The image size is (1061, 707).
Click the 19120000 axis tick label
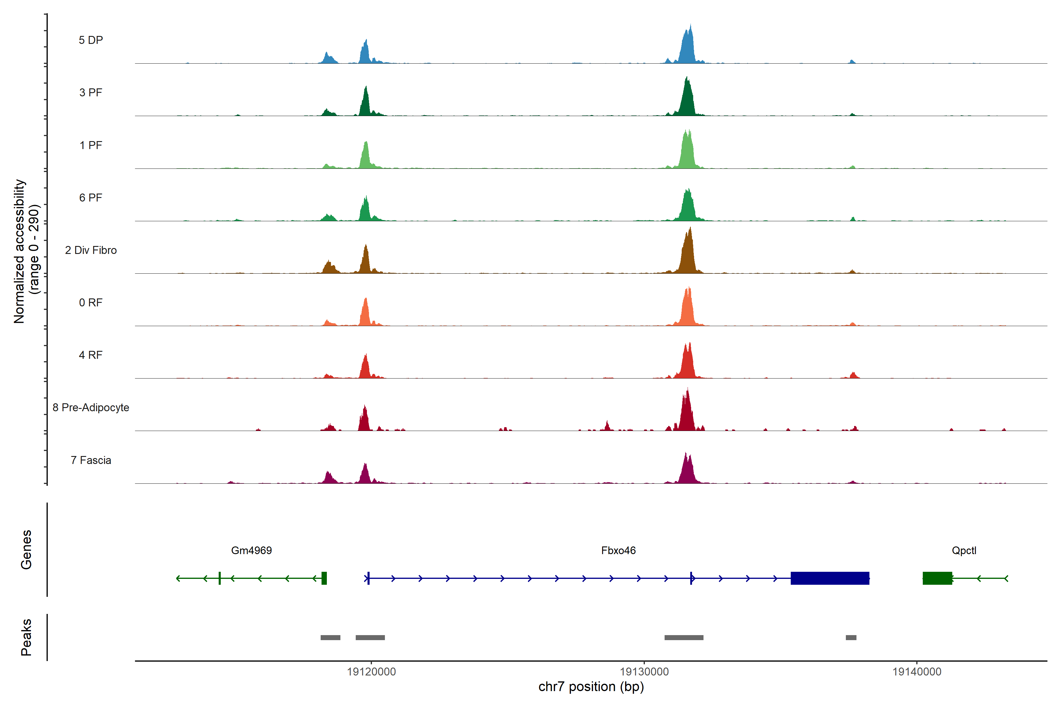[x=371, y=672]
